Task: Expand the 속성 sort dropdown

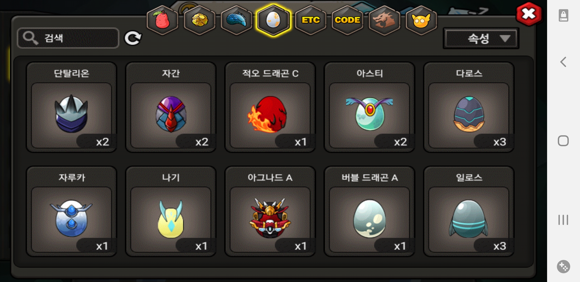Action: click(481, 38)
